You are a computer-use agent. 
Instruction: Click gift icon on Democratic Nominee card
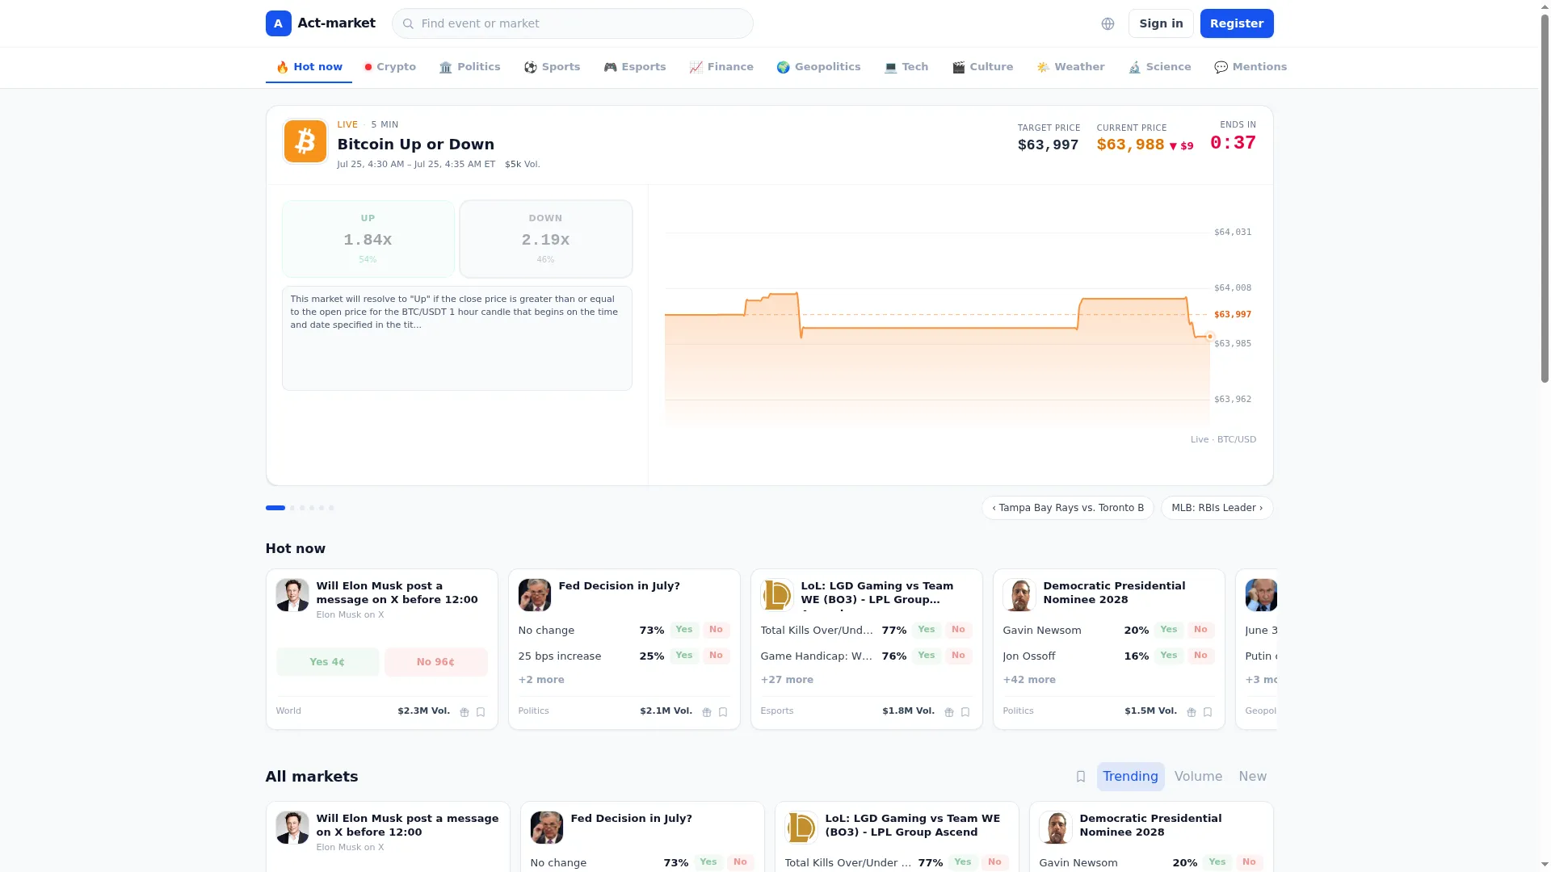(1191, 712)
